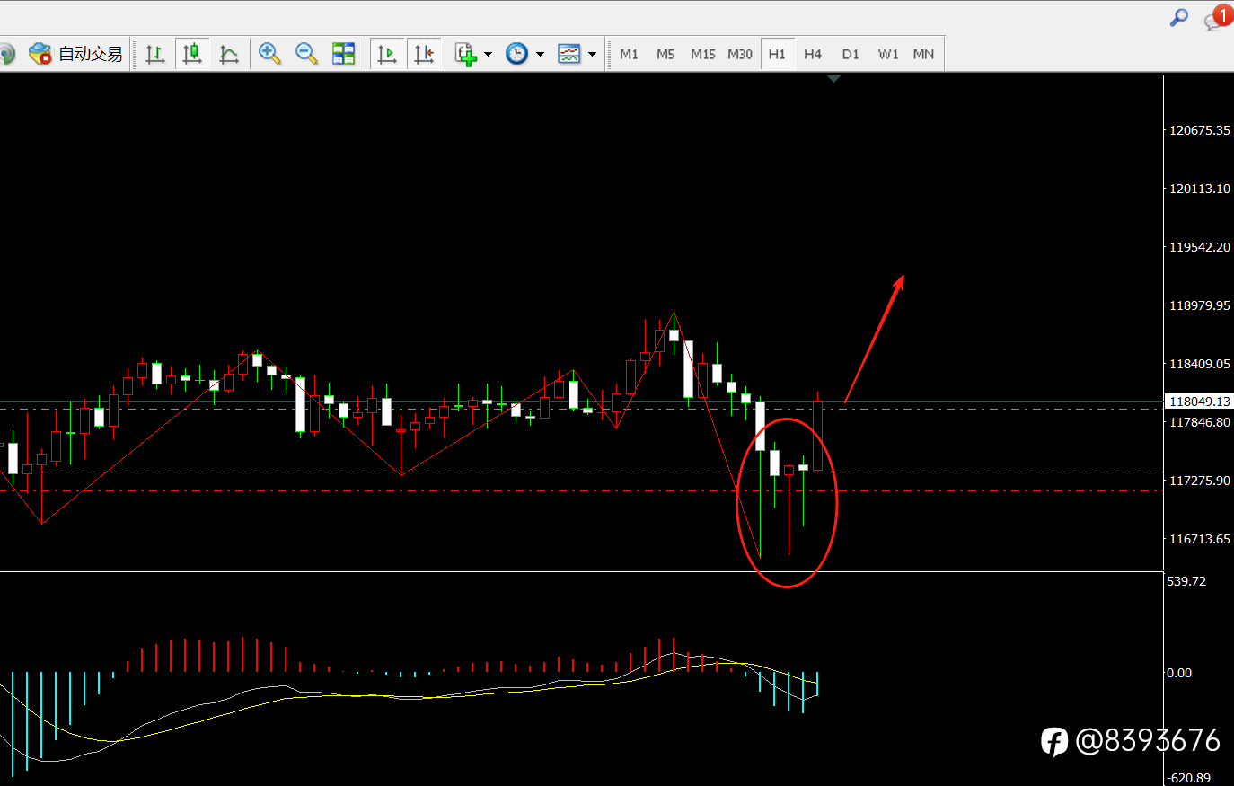Click the 120675.35 price scale label
The image size is (1234, 786).
coord(1199,130)
